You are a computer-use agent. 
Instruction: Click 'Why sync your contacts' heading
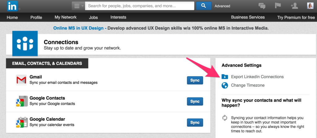click(x=261, y=103)
